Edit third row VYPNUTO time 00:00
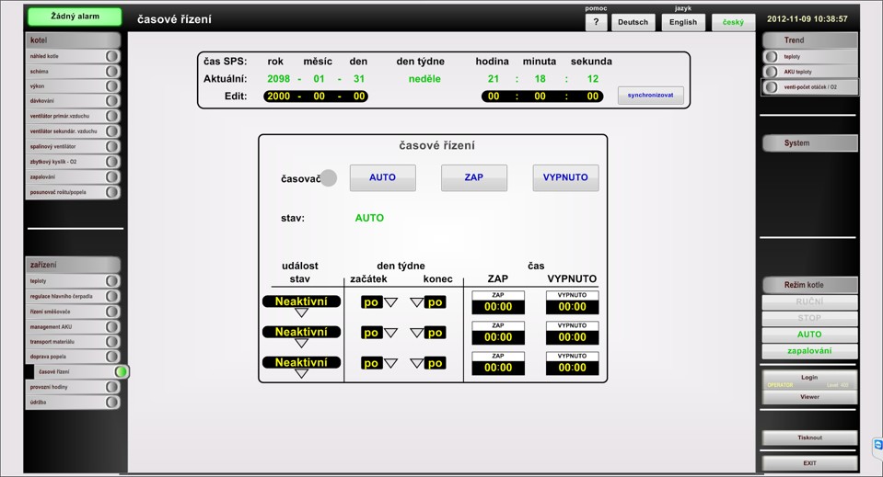 point(572,368)
